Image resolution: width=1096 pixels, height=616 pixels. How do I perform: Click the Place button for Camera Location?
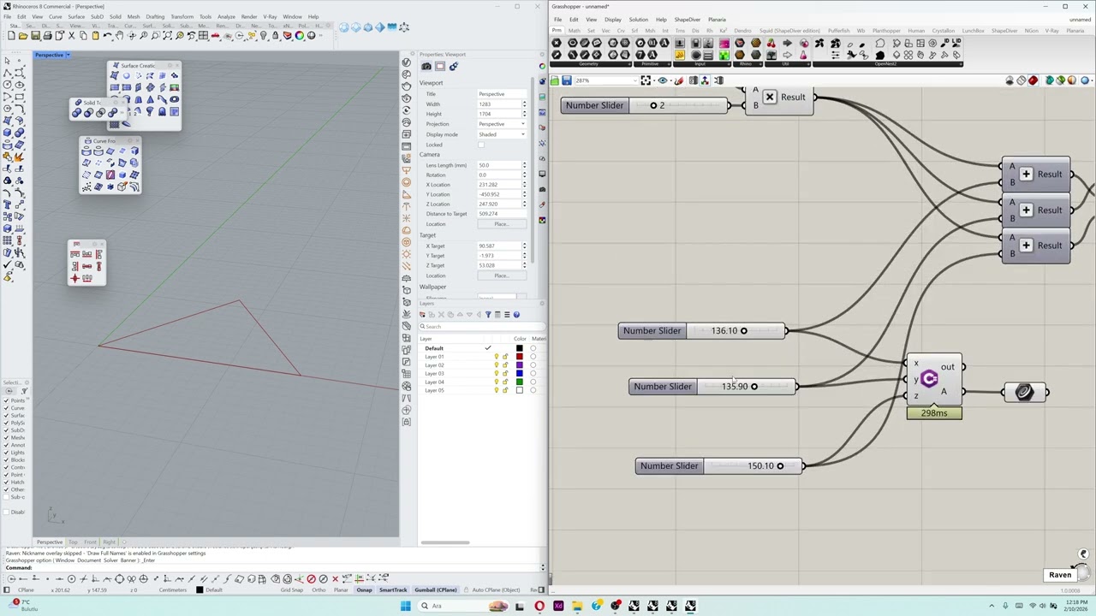501,224
